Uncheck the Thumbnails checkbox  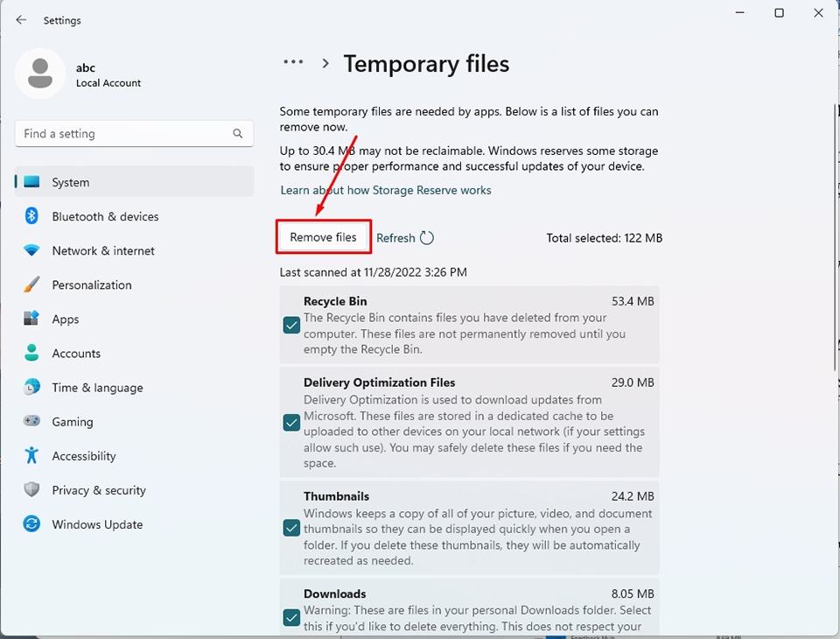click(291, 528)
